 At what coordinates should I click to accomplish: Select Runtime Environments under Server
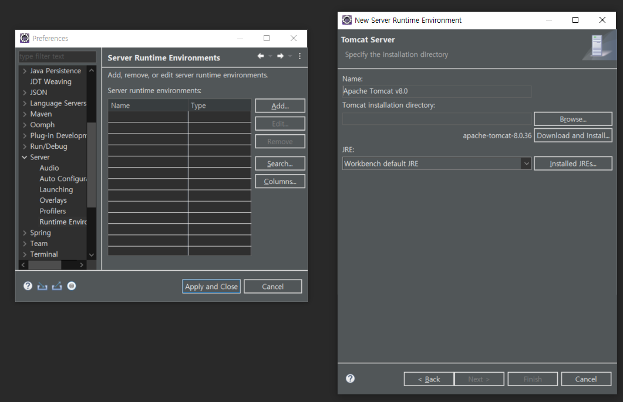[63, 222]
